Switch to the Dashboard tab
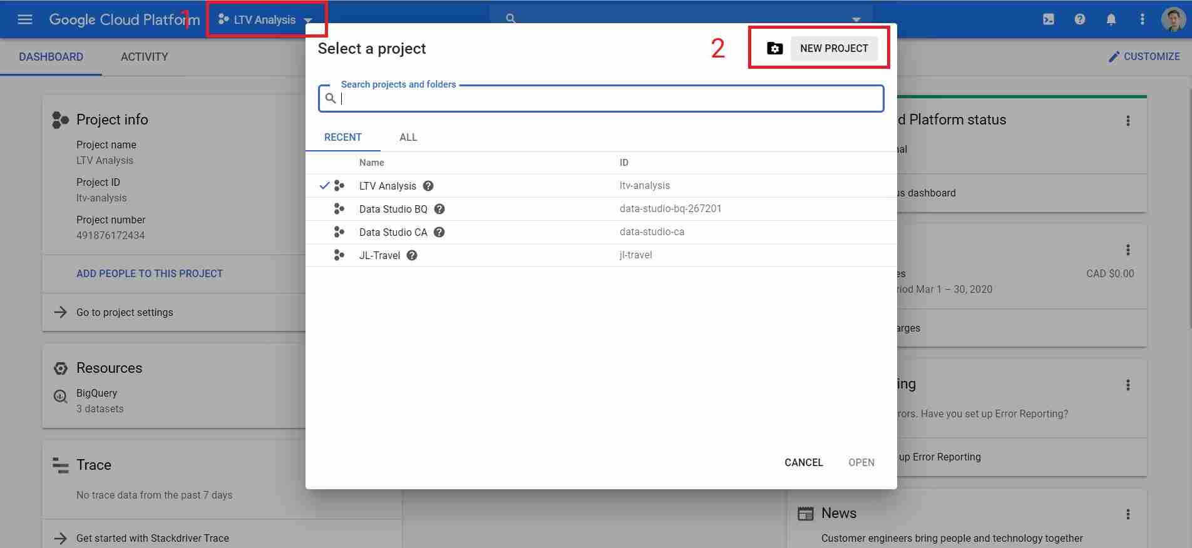The width and height of the screenshot is (1192, 548). coord(51,57)
